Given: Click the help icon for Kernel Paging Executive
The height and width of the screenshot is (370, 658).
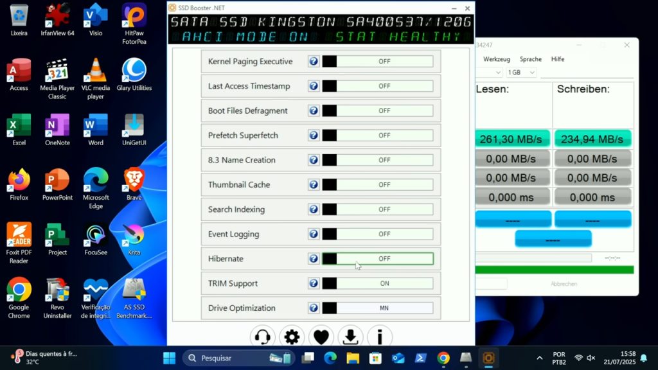Looking at the screenshot, I should click(x=313, y=61).
